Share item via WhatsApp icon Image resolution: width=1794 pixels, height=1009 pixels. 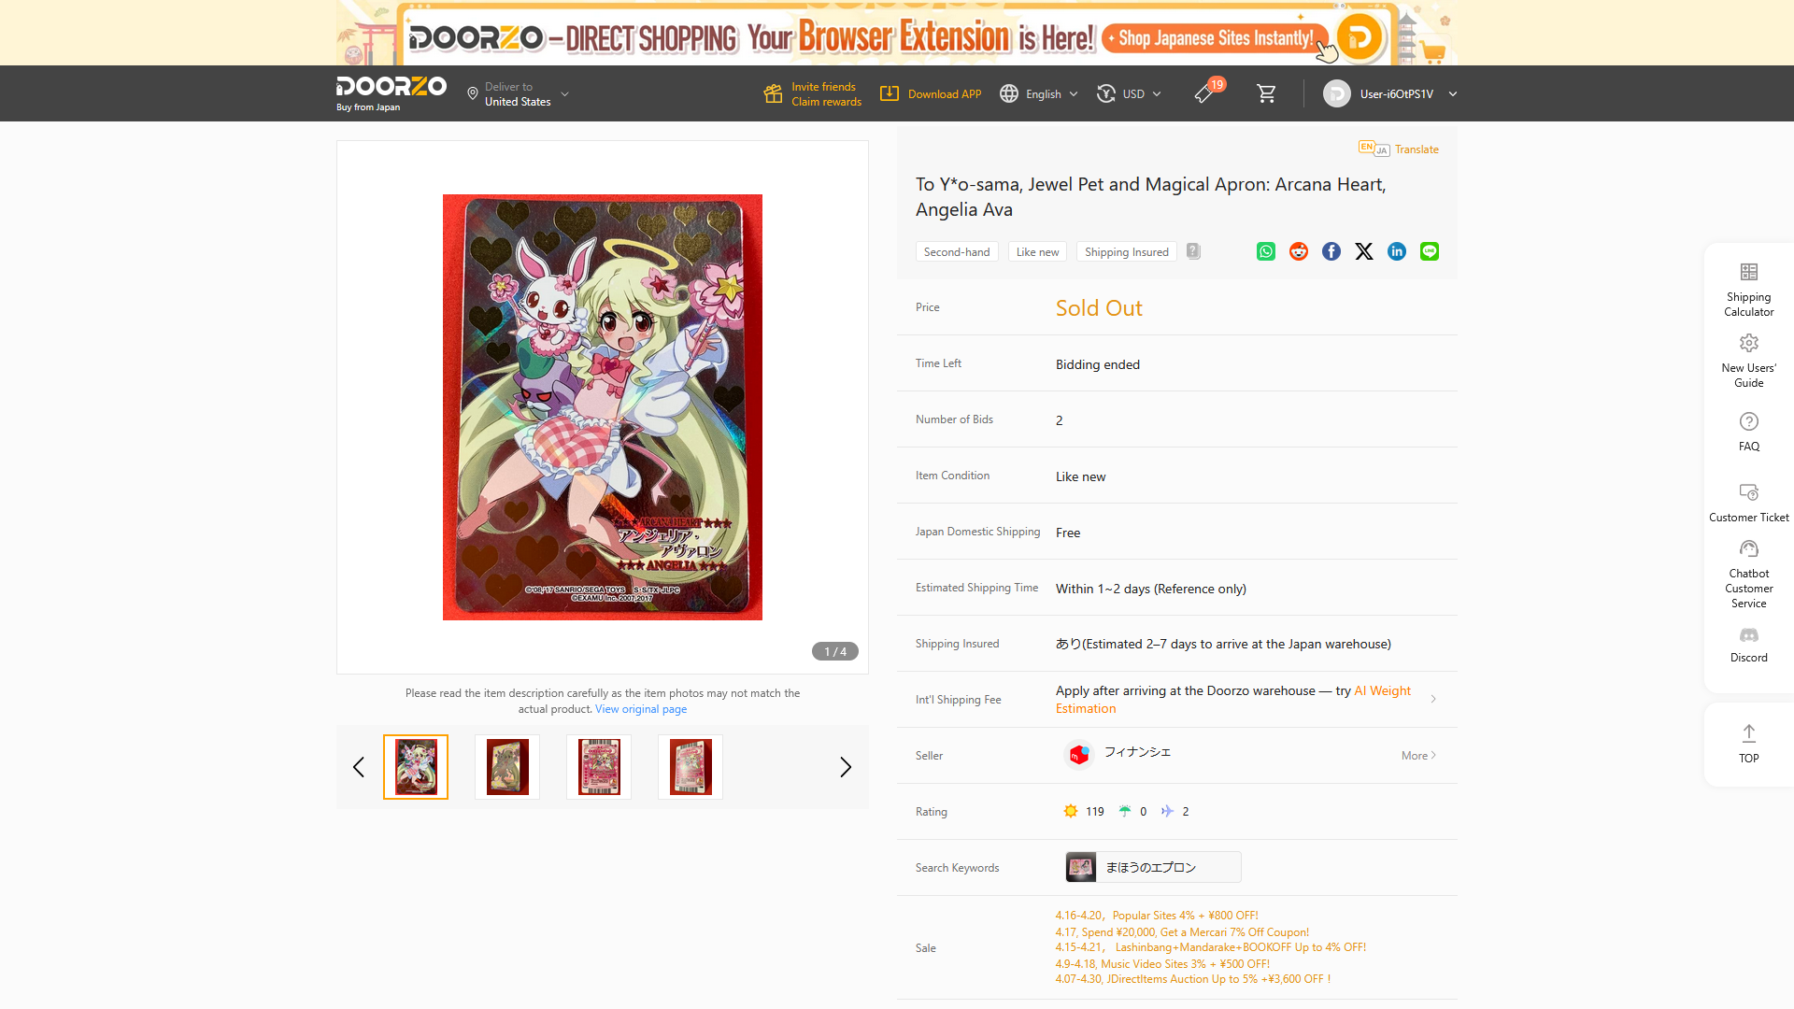[1266, 251]
